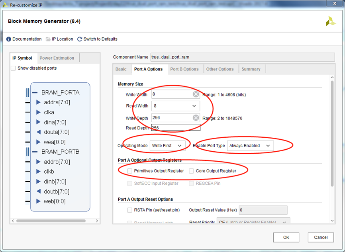The width and height of the screenshot is (345, 252).
Task: Click the Switch to Defaults refresh icon
Action: 79,39
